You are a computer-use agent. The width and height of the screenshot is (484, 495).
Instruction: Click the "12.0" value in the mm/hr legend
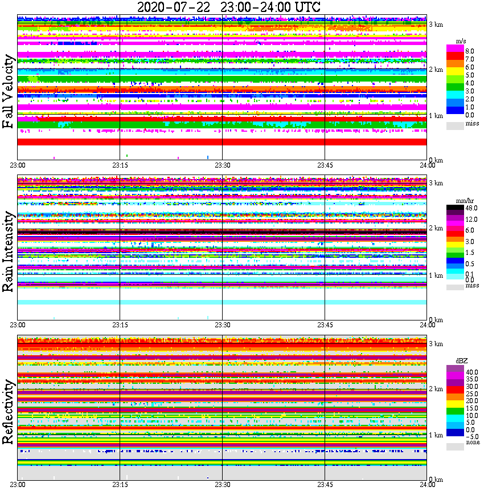click(x=471, y=220)
